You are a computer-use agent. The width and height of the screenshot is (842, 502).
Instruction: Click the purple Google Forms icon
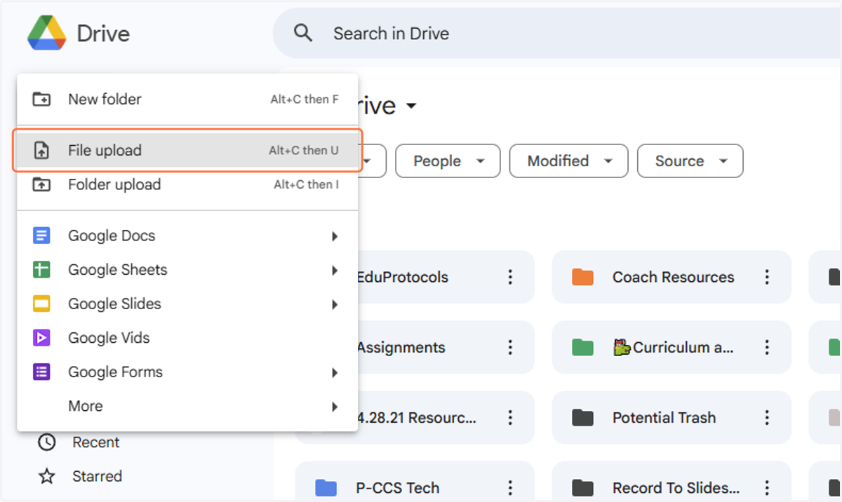(42, 372)
